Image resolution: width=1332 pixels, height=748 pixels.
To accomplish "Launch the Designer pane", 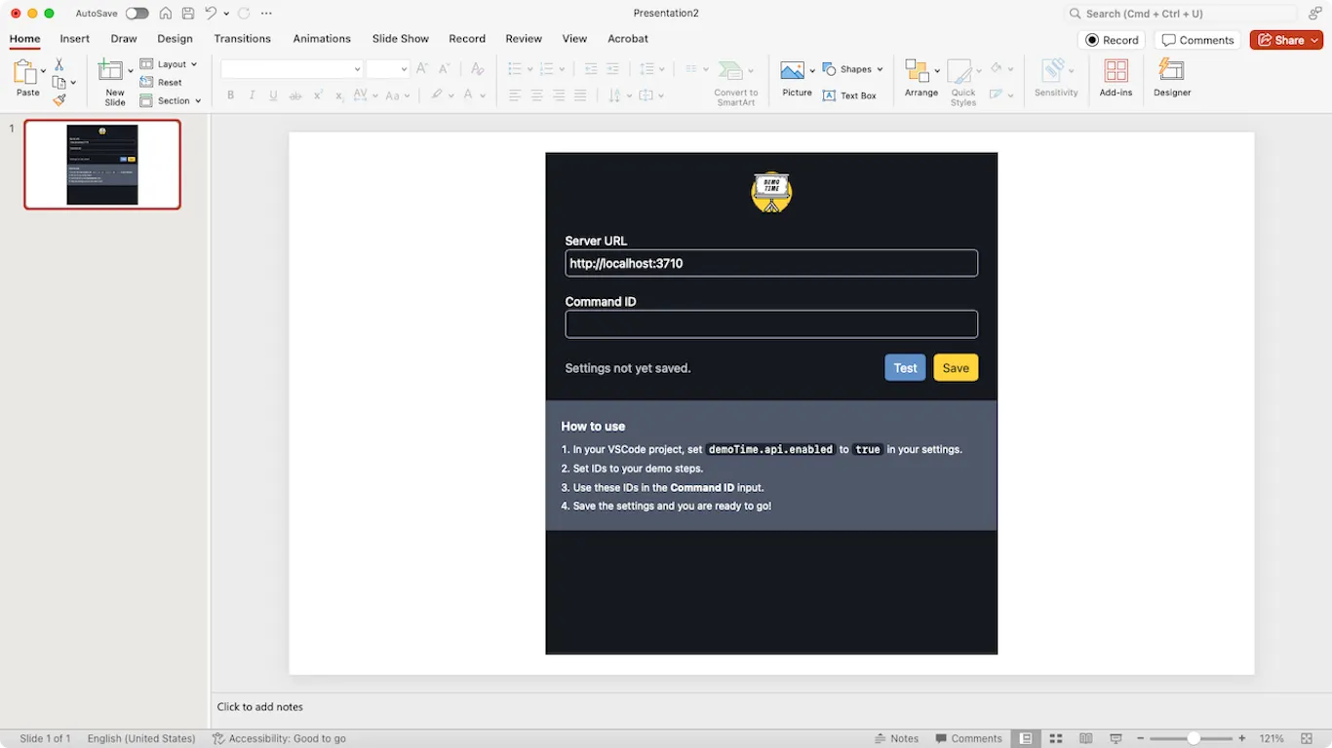I will click(x=1171, y=78).
